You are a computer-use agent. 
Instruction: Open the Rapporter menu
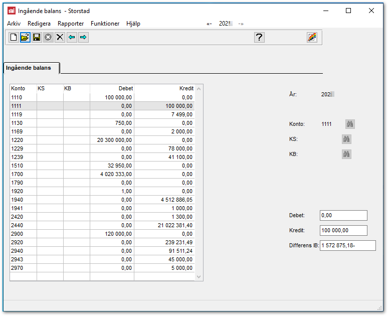coord(71,24)
